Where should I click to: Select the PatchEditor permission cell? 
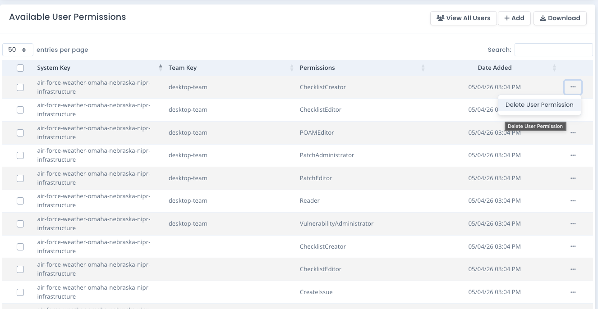tap(316, 178)
